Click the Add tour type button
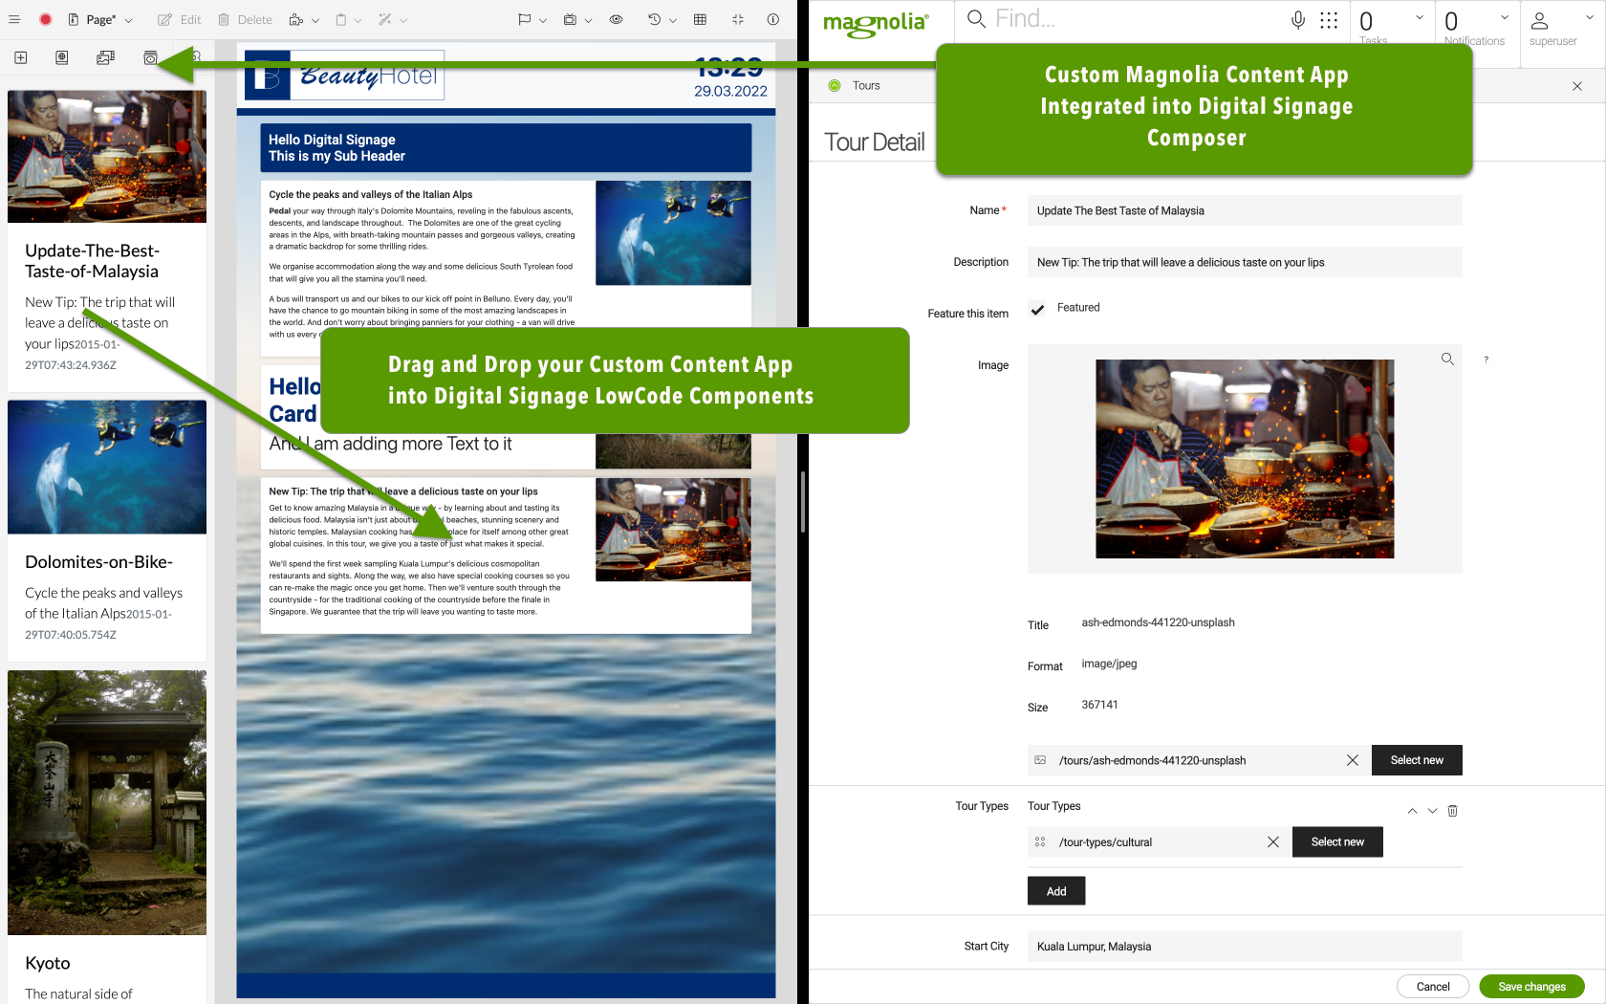Image resolution: width=1606 pixels, height=1004 pixels. [1055, 891]
